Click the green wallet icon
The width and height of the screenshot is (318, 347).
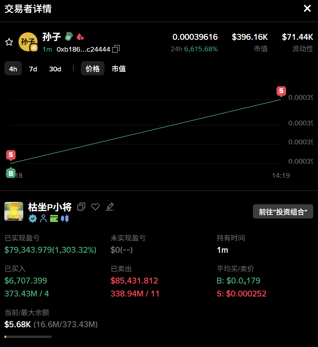pyautogui.click(x=54, y=218)
